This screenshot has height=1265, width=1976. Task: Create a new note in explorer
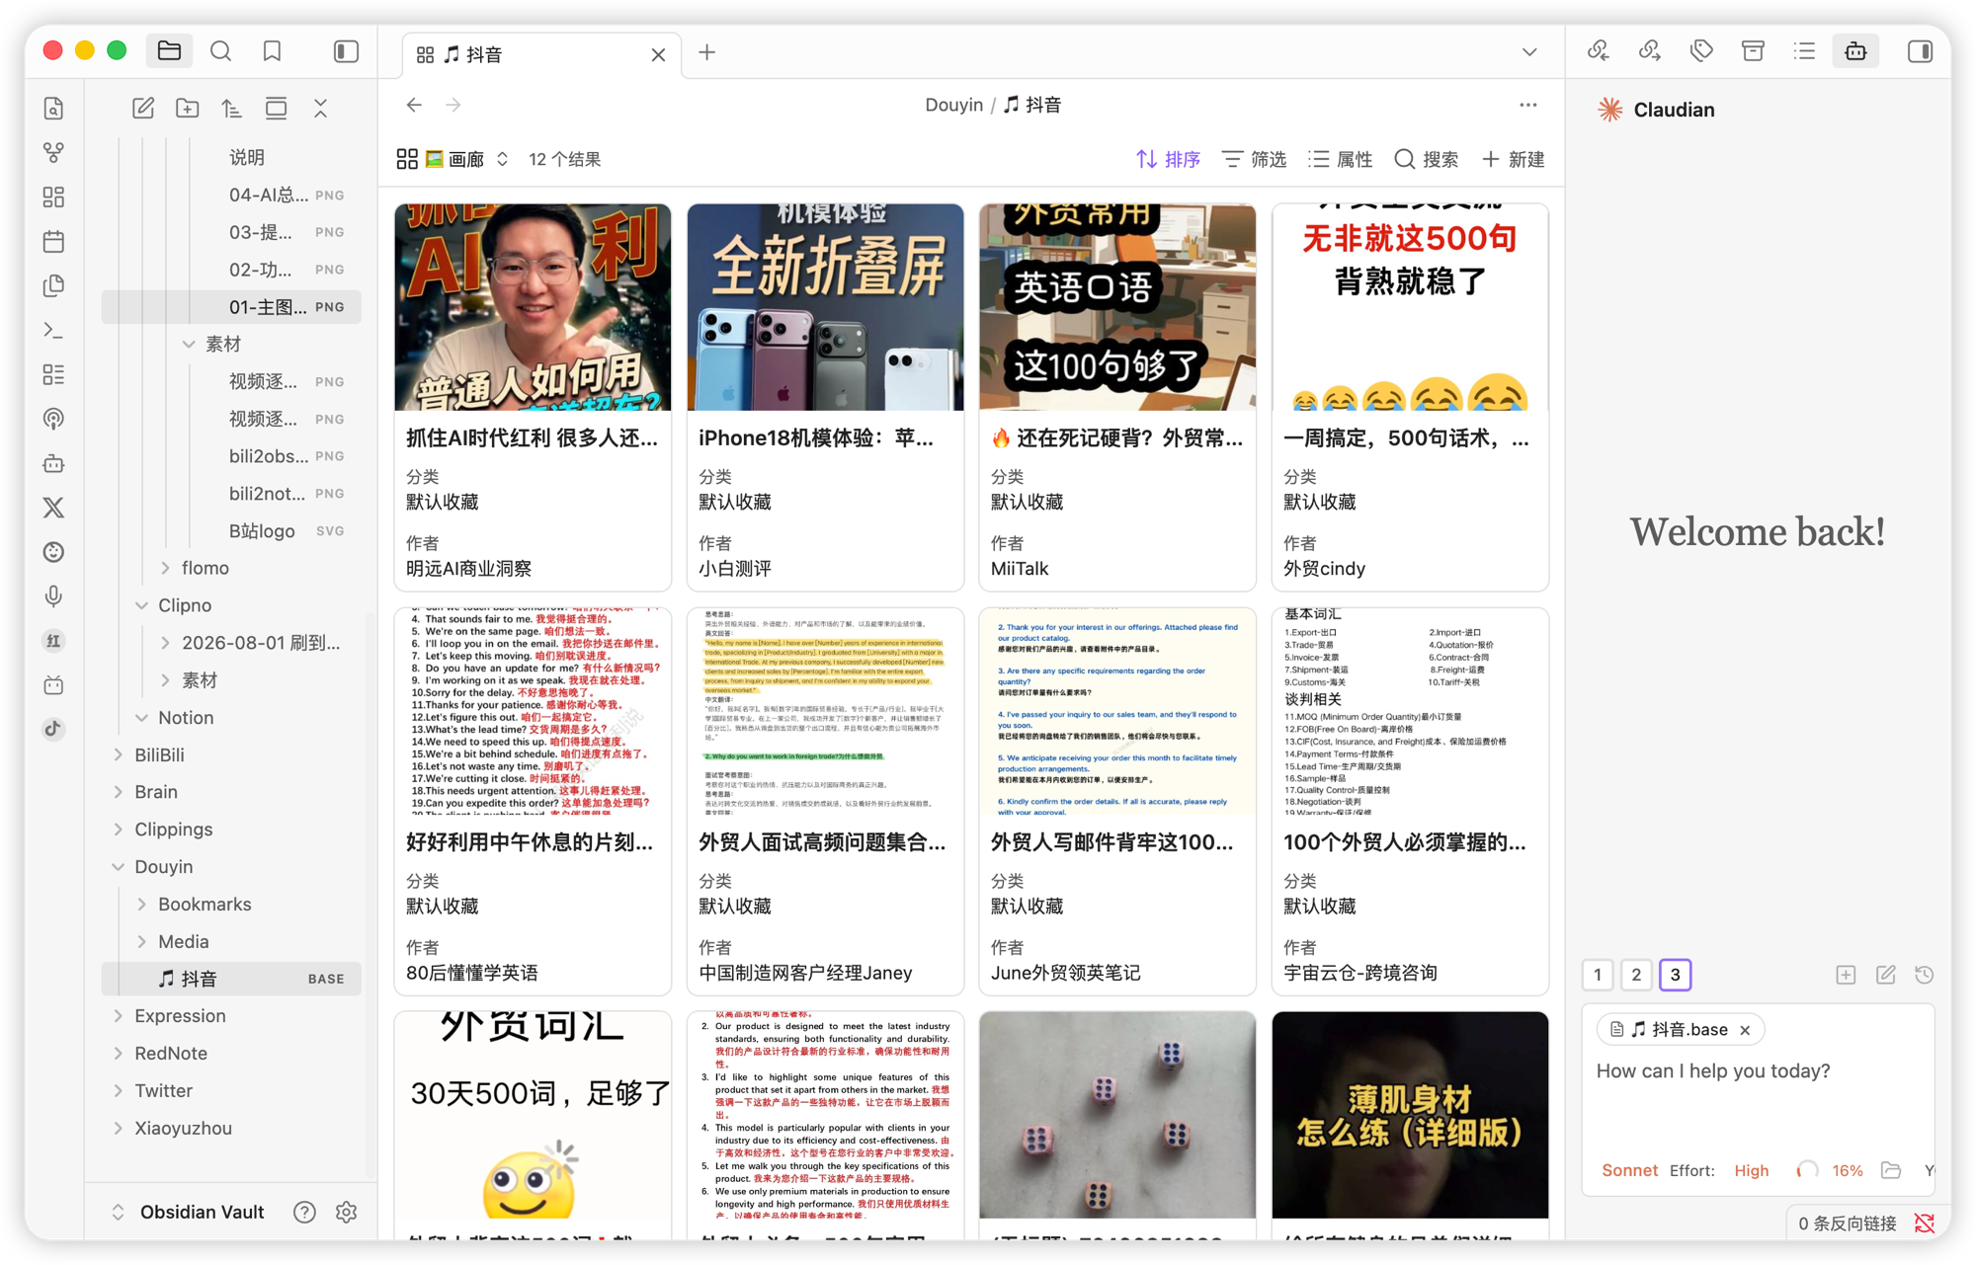(x=143, y=109)
